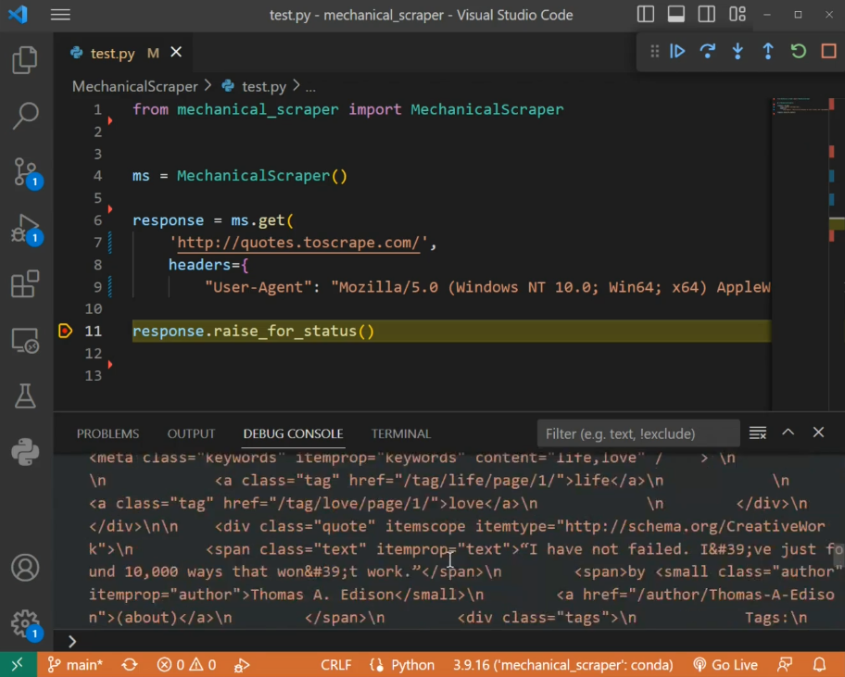This screenshot has width=845, height=677.
Task: Stop the debug session
Action: [x=829, y=51]
